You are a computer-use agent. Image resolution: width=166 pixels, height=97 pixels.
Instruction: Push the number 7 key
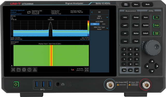124,50
